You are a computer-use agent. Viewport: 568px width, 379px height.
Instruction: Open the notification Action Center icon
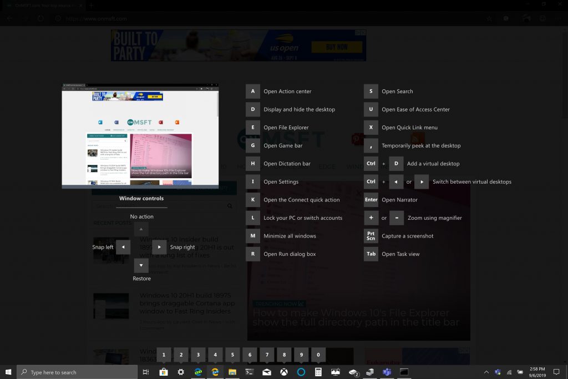(x=556, y=372)
